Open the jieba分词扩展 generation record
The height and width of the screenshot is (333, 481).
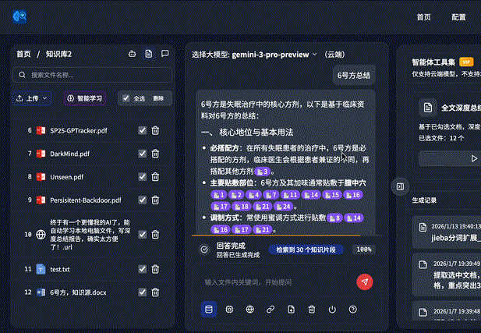pos(447,232)
